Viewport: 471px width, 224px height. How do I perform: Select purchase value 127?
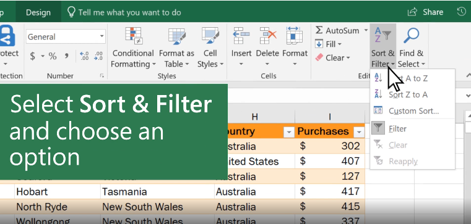coord(330,176)
